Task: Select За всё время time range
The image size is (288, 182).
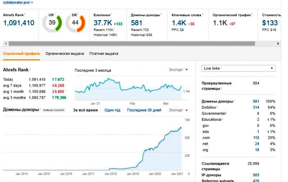Action: tap(85, 110)
